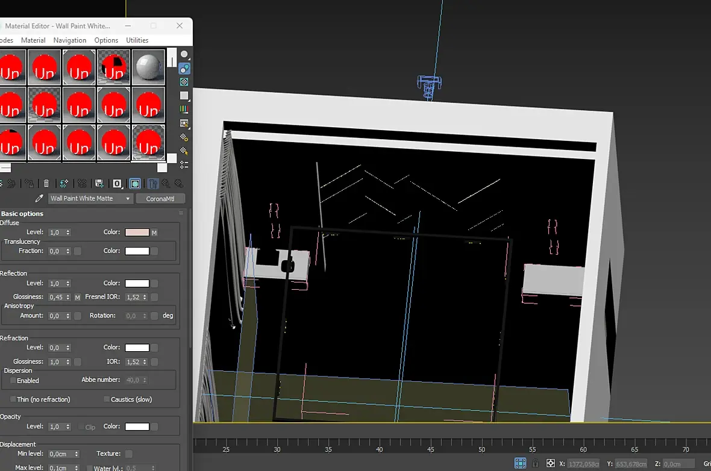The width and height of the screenshot is (711, 471).
Task: Click the Video Color Check icon
Action: 184,110
